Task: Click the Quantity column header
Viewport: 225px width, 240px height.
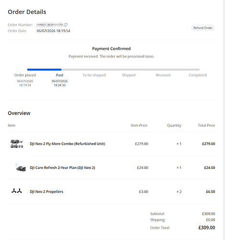Action: click(x=174, y=125)
